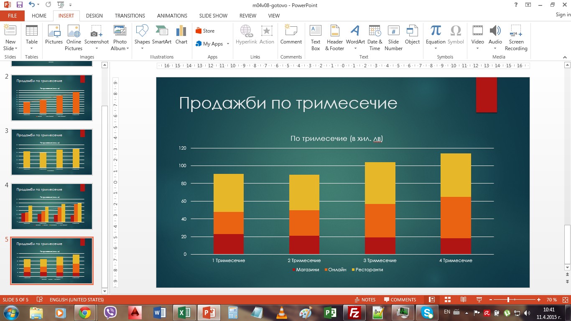This screenshot has width=571, height=321.
Task: Switch to Normal view in status bar
Action: 432,300
